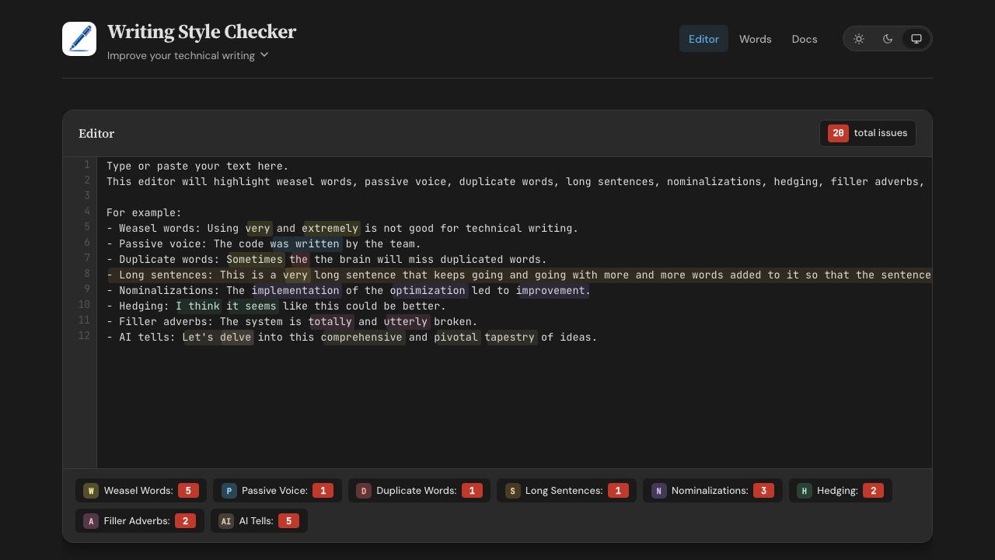Toggle Long Sentences filter chip
The width and height of the screenshot is (995, 560).
566,491
